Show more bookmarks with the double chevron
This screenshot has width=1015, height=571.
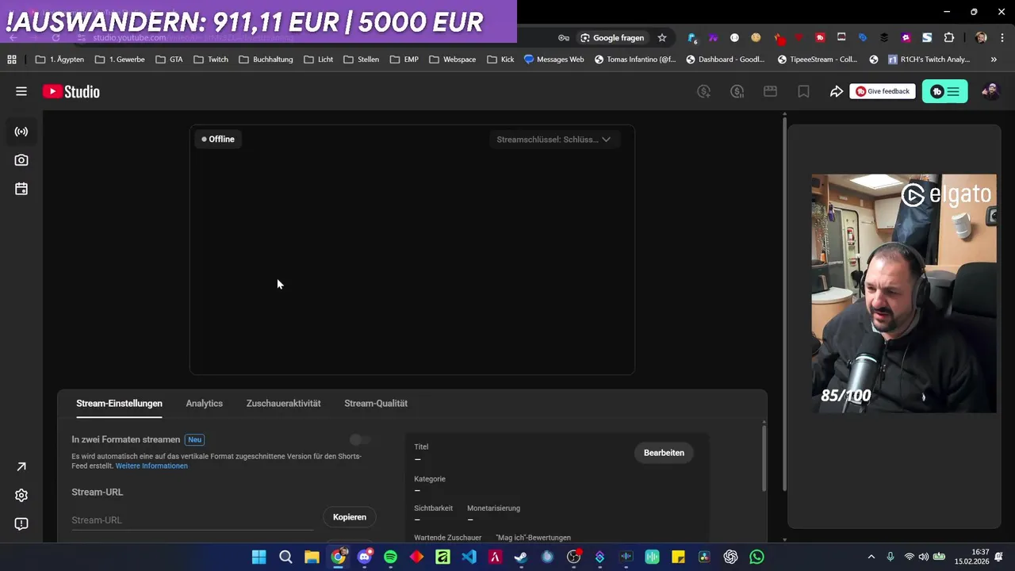click(x=994, y=59)
